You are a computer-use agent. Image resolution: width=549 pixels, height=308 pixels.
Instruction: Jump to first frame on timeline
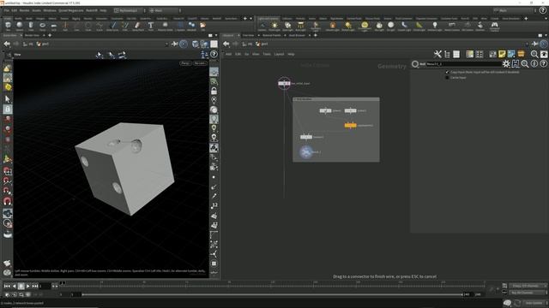tap(7, 286)
